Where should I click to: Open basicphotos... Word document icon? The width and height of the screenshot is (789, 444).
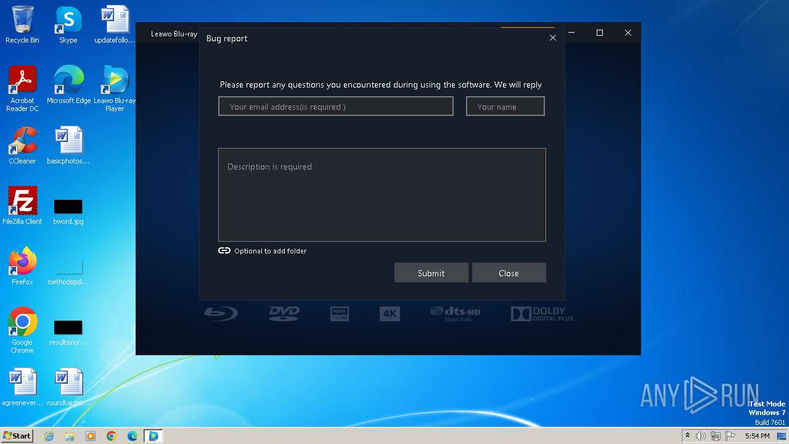[x=68, y=146]
